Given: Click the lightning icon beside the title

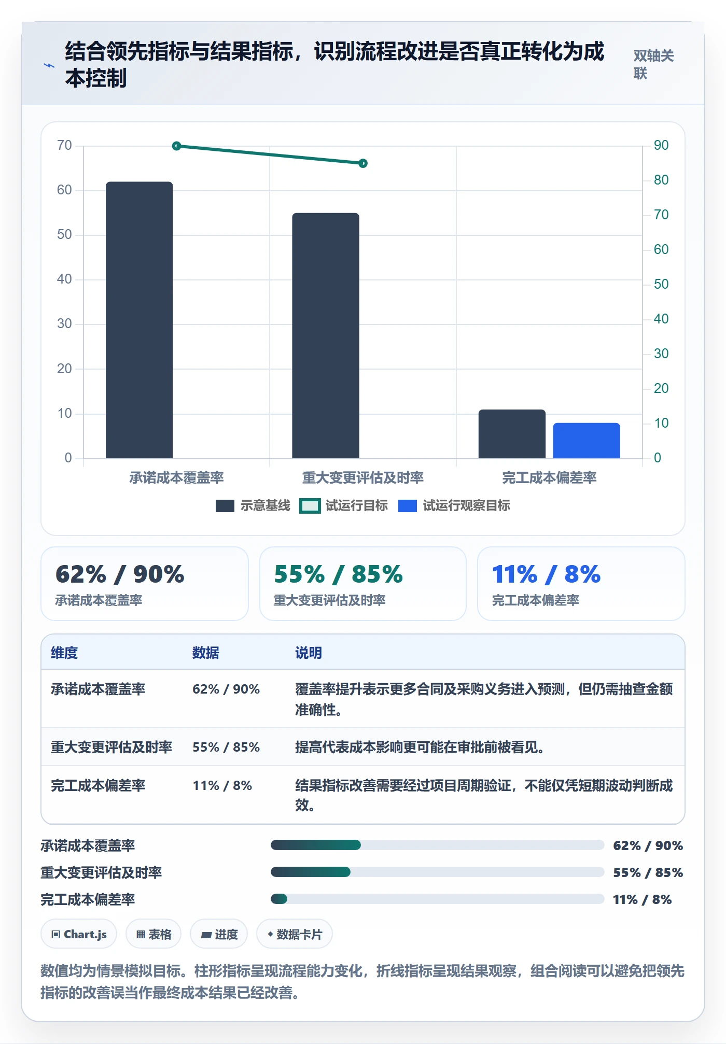Looking at the screenshot, I should click(x=49, y=65).
